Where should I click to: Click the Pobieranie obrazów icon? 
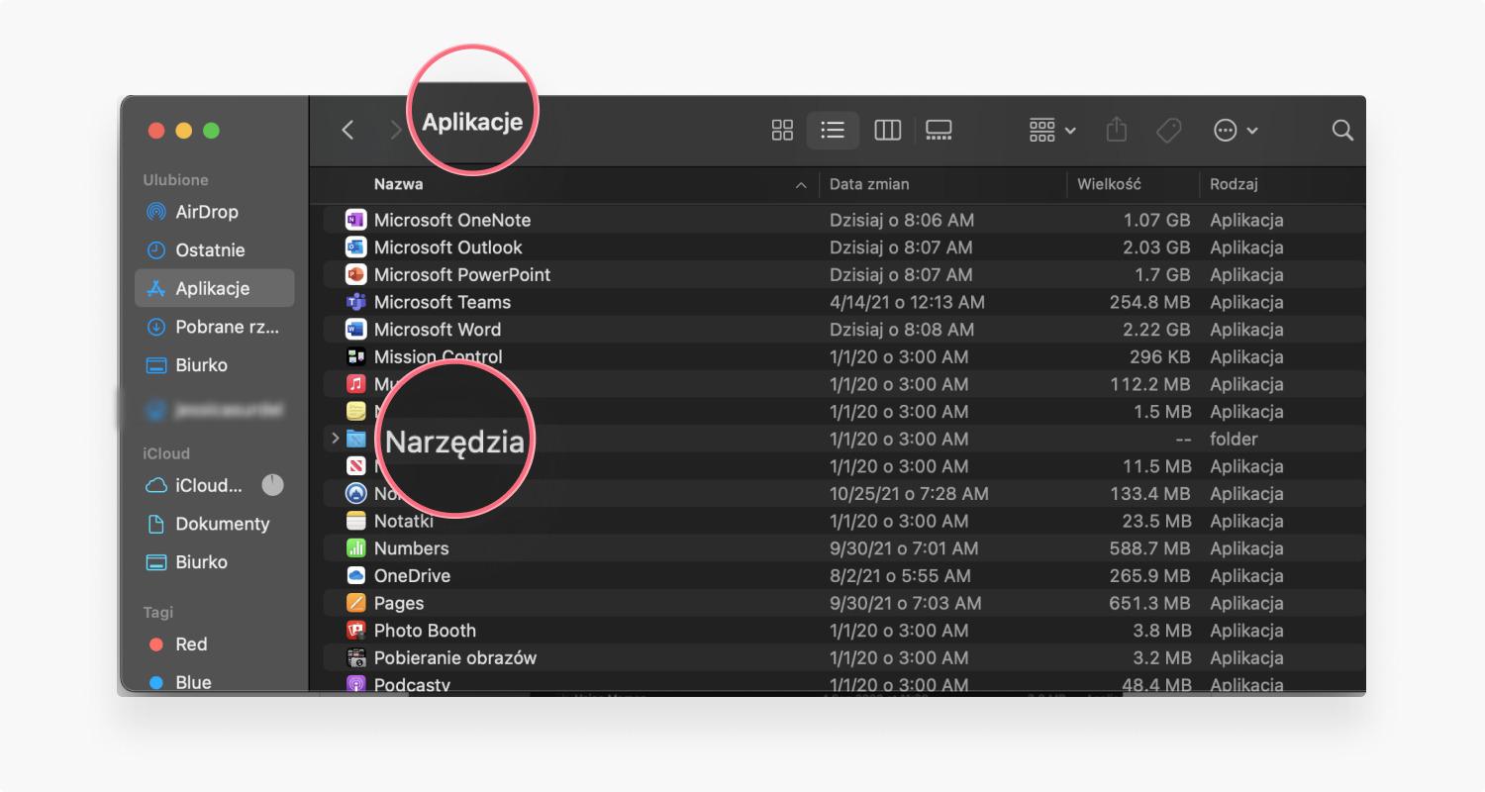pos(356,657)
